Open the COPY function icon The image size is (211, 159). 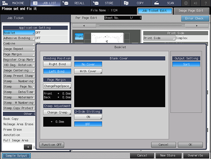coord(126,3)
